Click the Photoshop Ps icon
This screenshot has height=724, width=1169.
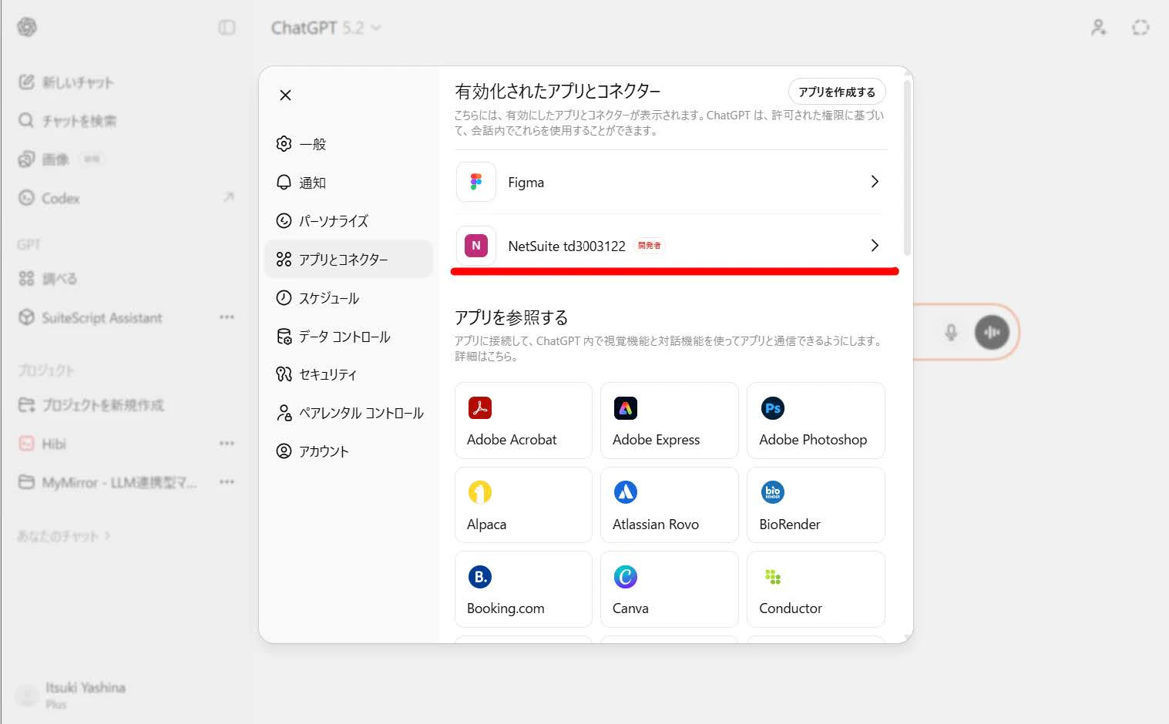pos(772,408)
